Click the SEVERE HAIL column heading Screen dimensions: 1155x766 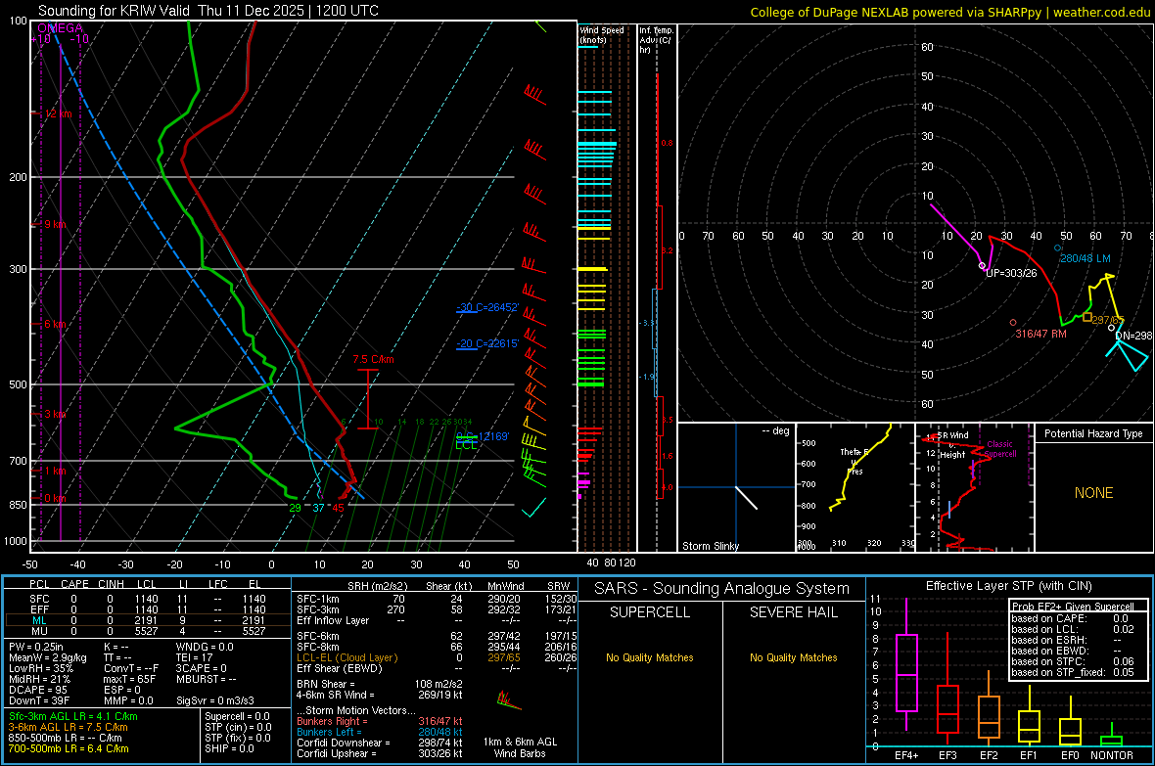[794, 612]
